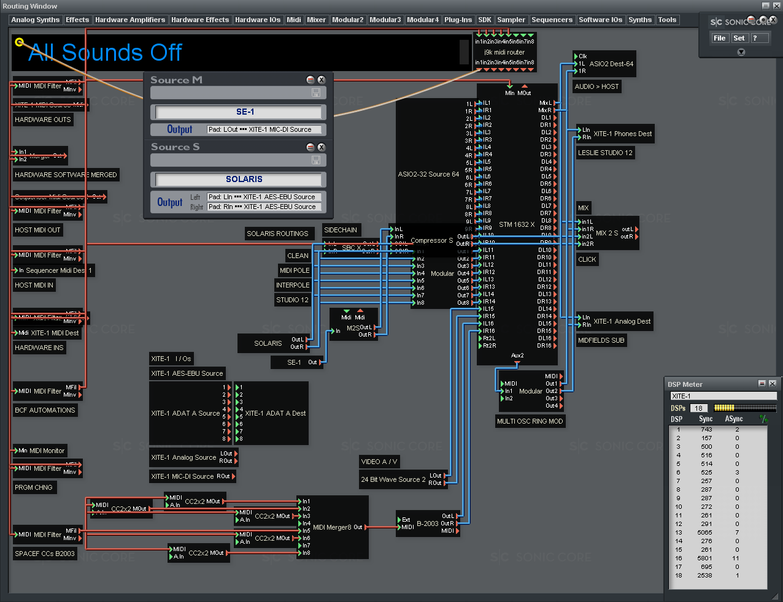Click the round dot button on the Sonic Core panel

(x=763, y=20)
